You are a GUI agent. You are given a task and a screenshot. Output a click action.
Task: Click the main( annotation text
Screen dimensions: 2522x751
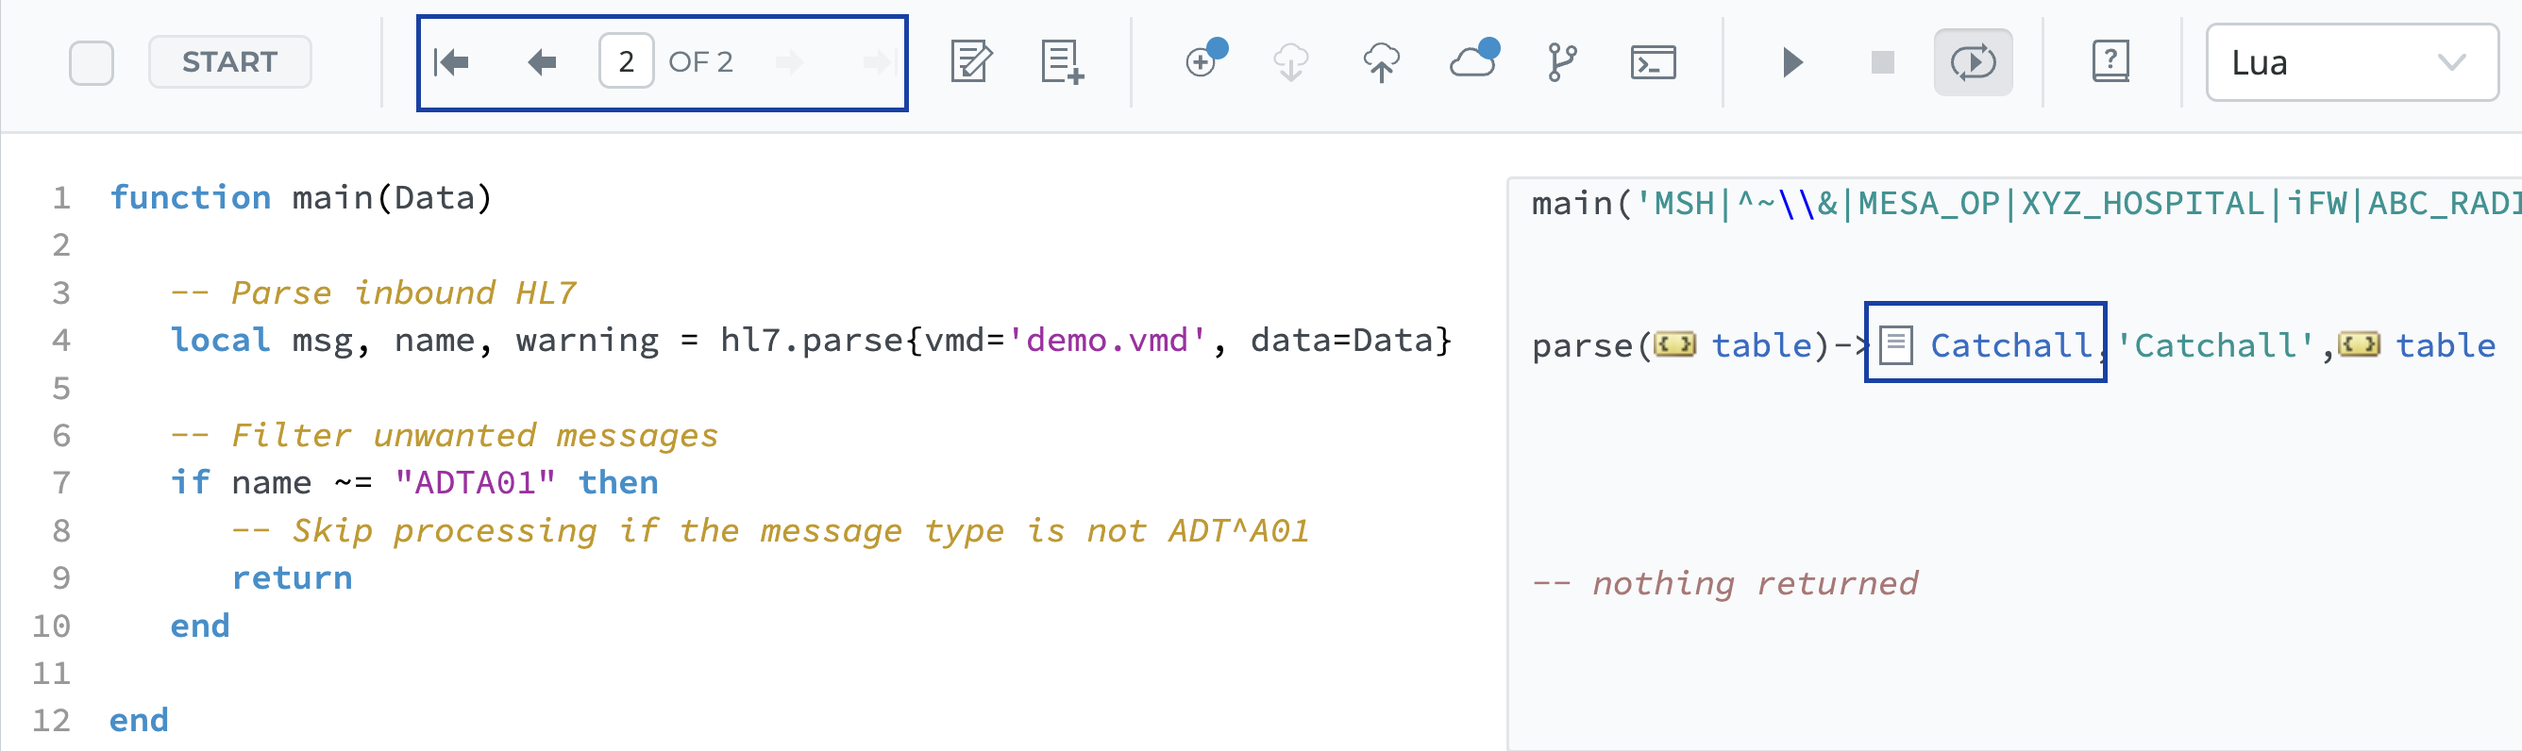coord(1581,204)
